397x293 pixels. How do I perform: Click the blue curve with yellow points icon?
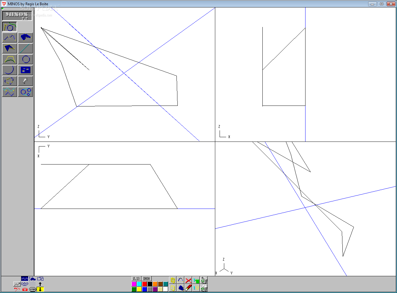point(181,280)
